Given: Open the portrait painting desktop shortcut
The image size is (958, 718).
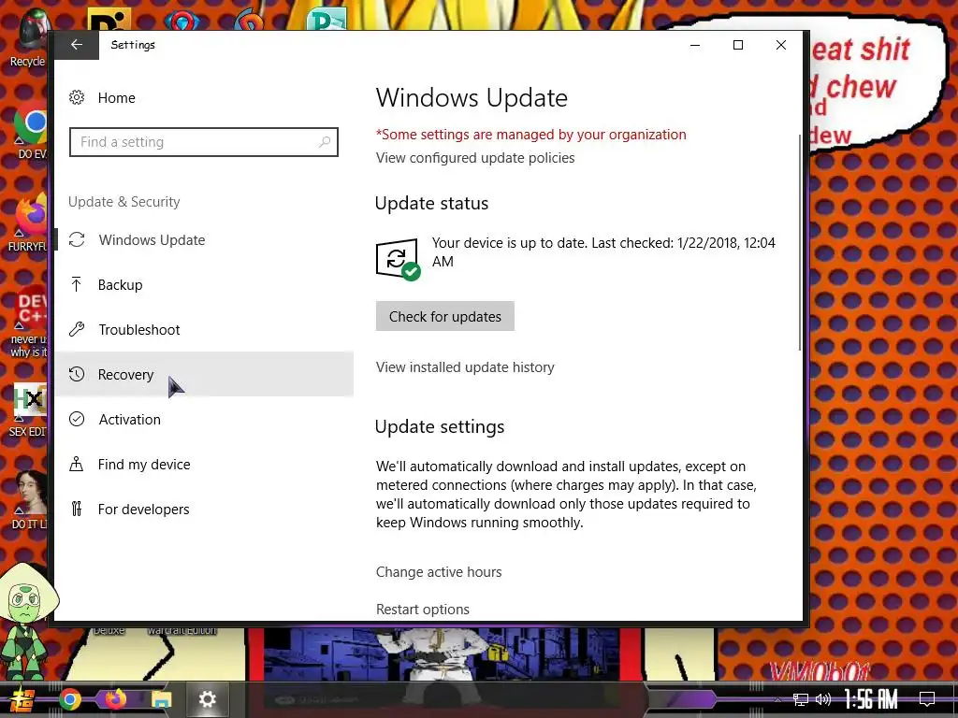Looking at the screenshot, I should [29, 499].
